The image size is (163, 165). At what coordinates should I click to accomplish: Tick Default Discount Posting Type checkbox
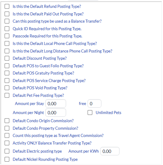click(7, 58)
